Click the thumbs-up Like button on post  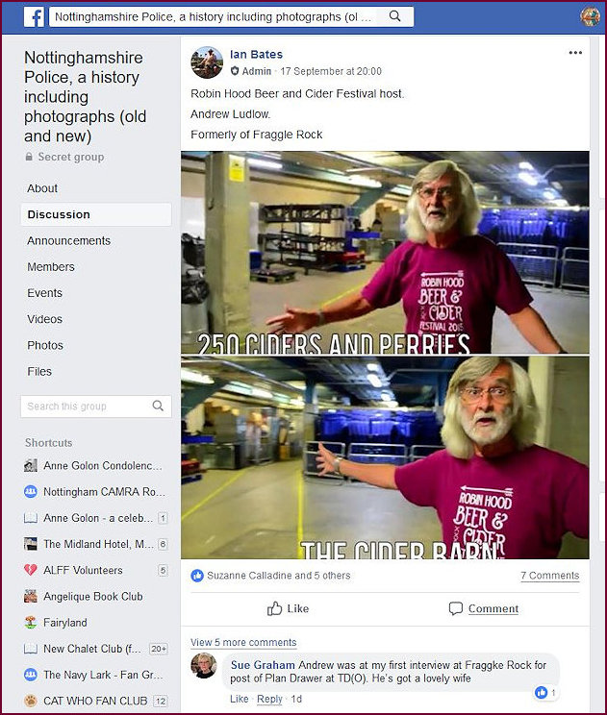288,608
